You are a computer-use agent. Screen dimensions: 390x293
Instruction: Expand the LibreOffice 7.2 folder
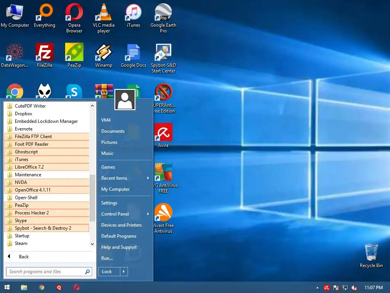coord(47,167)
